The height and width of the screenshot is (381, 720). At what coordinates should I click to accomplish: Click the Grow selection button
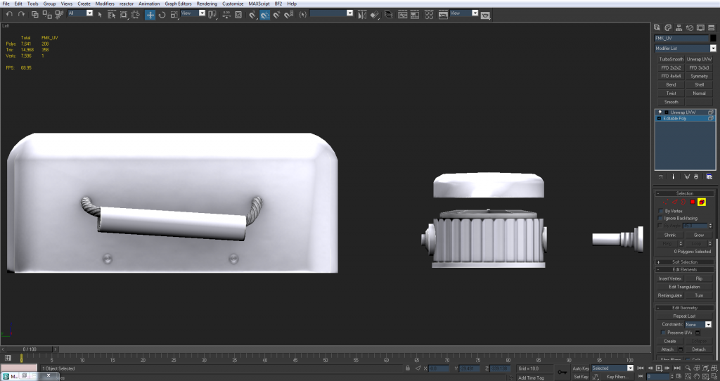point(698,235)
